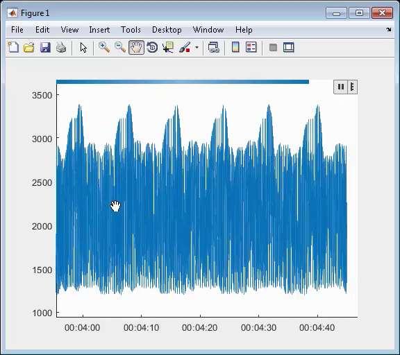The image size is (400, 355).
Task: Click the 3500 y-axis label
Action: pos(42,96)
